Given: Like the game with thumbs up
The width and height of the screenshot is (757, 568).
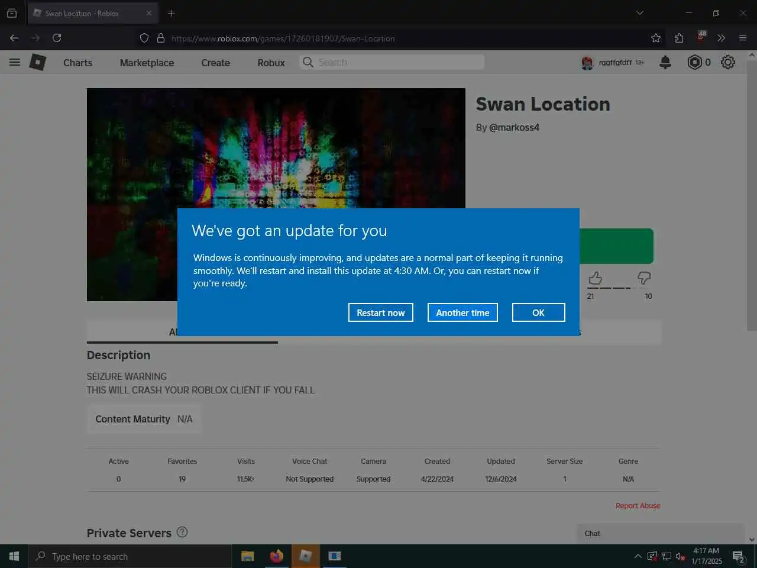Looking at the screenshot, I should point(595,278).
